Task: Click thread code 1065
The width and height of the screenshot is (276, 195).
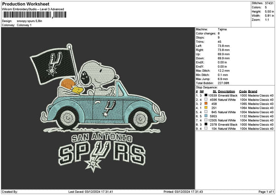Action: pos(243,104)
